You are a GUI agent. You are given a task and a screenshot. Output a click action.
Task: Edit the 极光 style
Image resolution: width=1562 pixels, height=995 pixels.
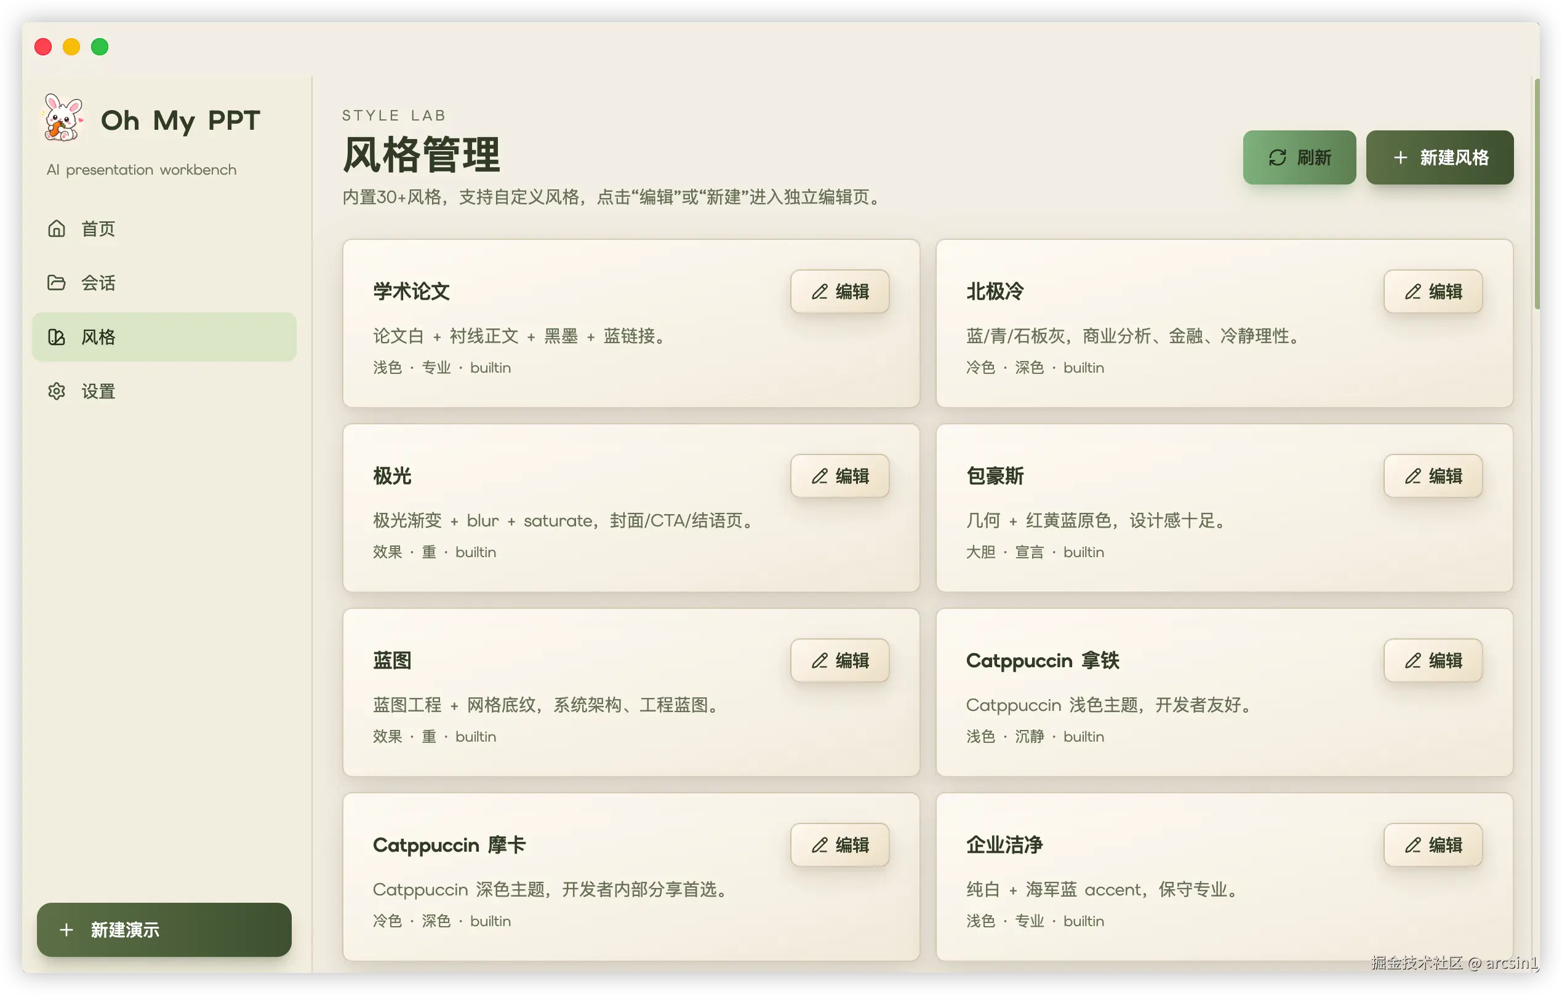pyautogui.click(x=839, y=477)
